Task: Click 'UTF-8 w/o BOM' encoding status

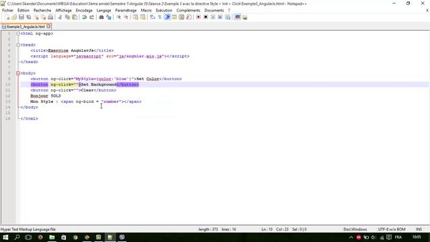Action: coord(392,229)
